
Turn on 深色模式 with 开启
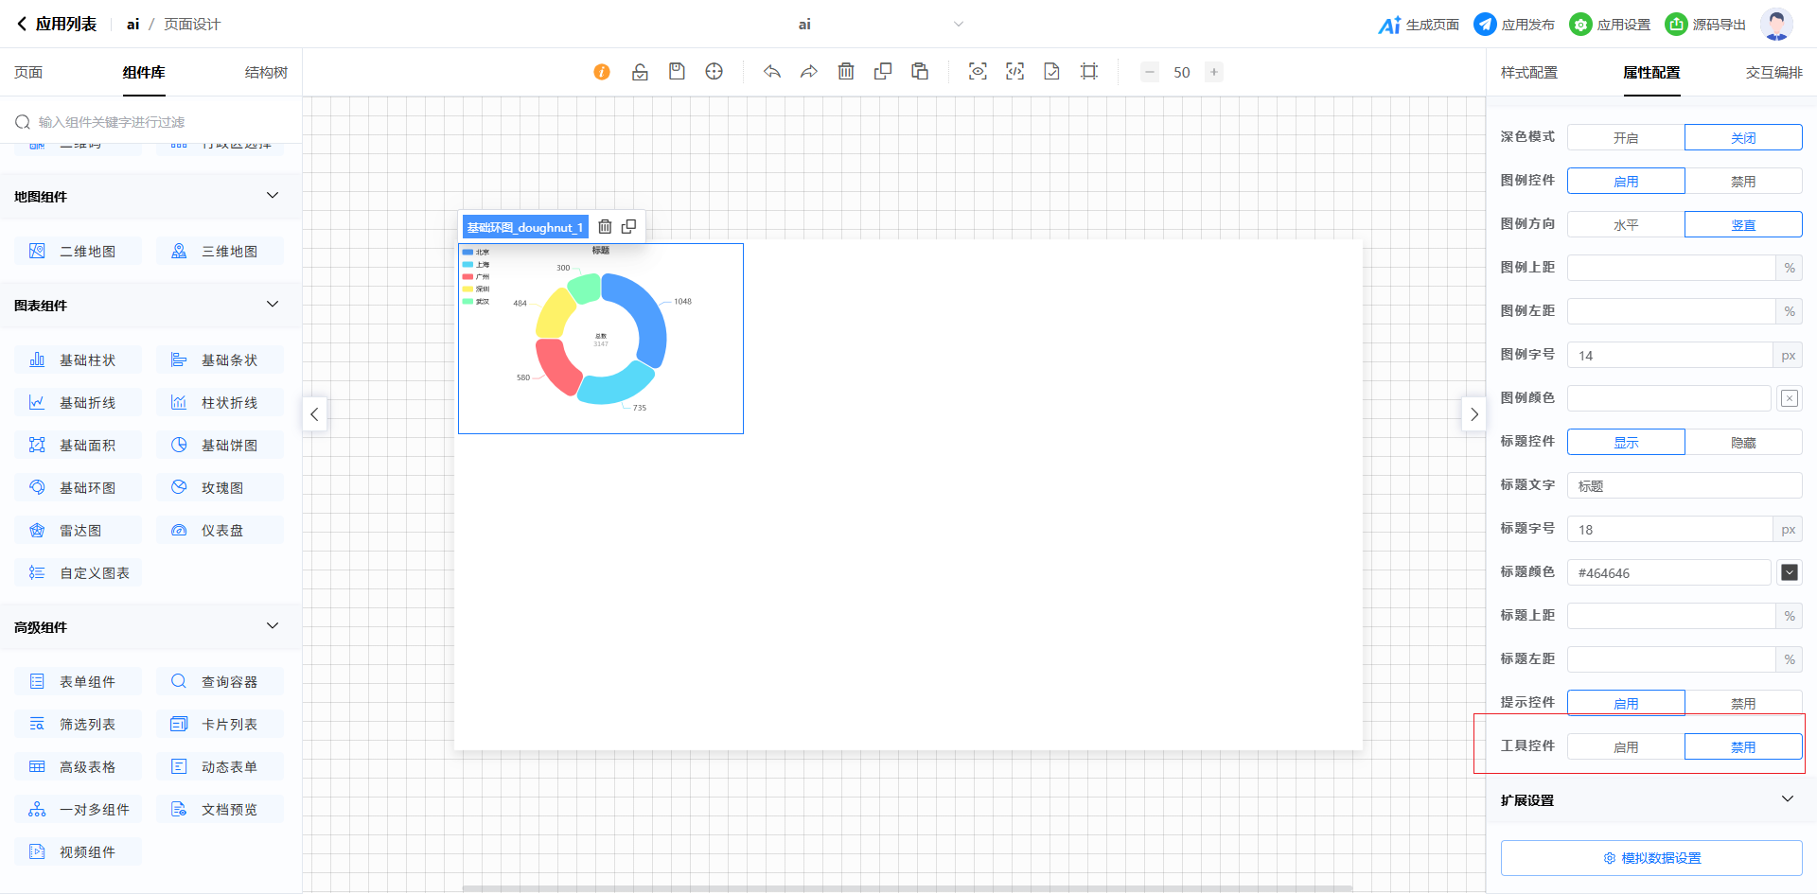1625,138
